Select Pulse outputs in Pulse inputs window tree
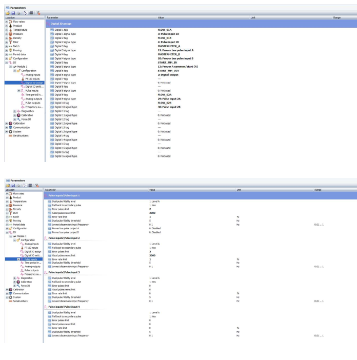 click(31, 270)
